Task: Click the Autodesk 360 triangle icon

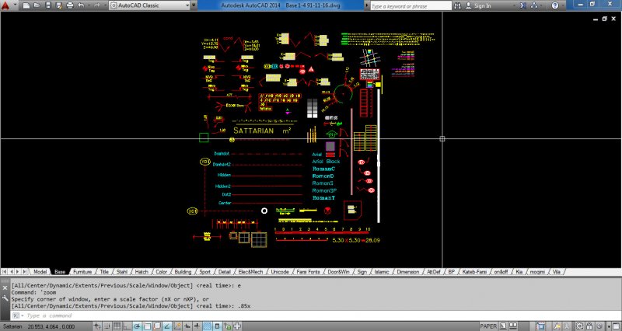Action: (x=534, y=5)
